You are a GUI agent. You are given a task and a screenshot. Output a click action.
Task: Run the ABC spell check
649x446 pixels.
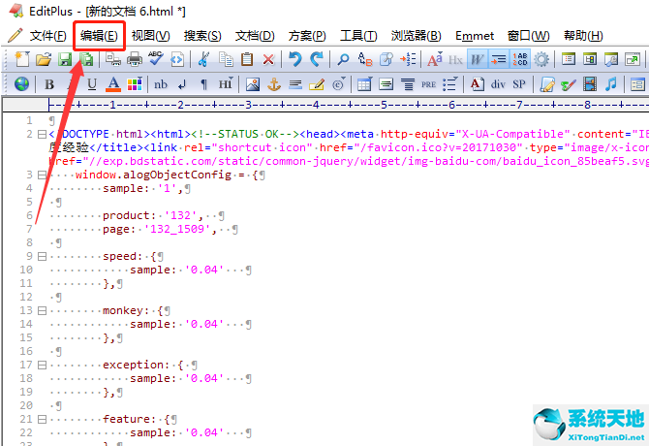tap(156, 59)
